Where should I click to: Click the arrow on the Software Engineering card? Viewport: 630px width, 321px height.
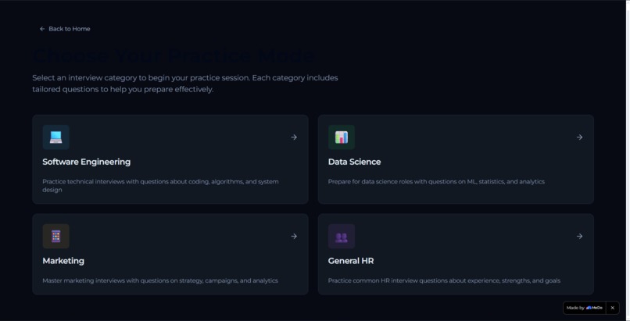click(294, 137)
